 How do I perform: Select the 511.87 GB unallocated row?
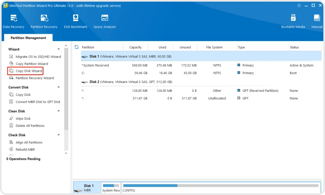pyautogui.click(x=201, y=98)
